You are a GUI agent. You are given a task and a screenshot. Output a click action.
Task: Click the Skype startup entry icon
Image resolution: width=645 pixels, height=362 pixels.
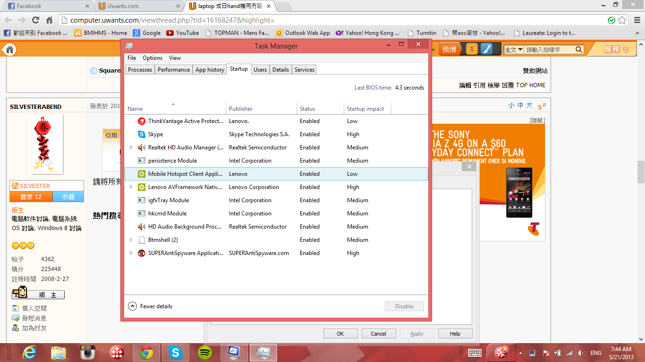(141, 134)
